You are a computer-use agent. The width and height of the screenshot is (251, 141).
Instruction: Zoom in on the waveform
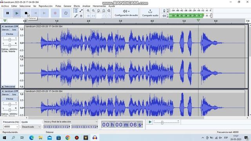(x=88, y=11)
